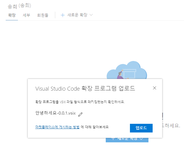184x154 pixels.
Task: Expand the 새로운 확장 dropdown chevron in header
Action: point(91,15)
